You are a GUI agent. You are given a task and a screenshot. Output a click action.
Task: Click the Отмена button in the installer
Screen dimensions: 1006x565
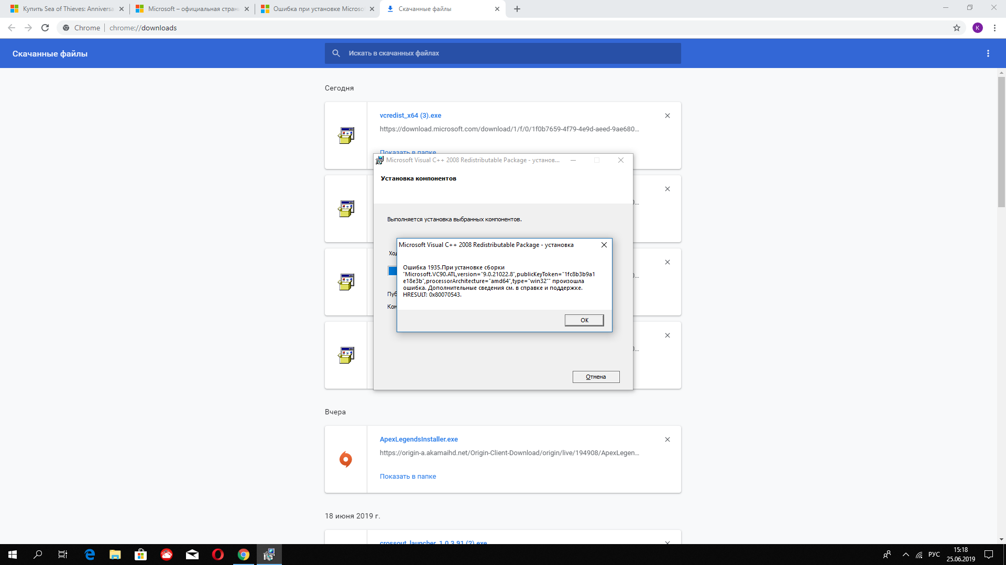point(596,377)
